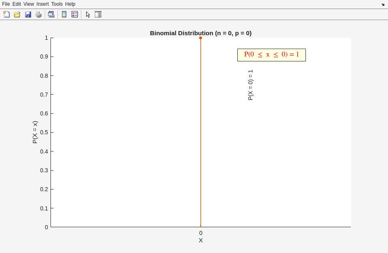Click the Binomial Distribution plot title
The width and height of the screenshot is (388, 253).
pos(200,33)
